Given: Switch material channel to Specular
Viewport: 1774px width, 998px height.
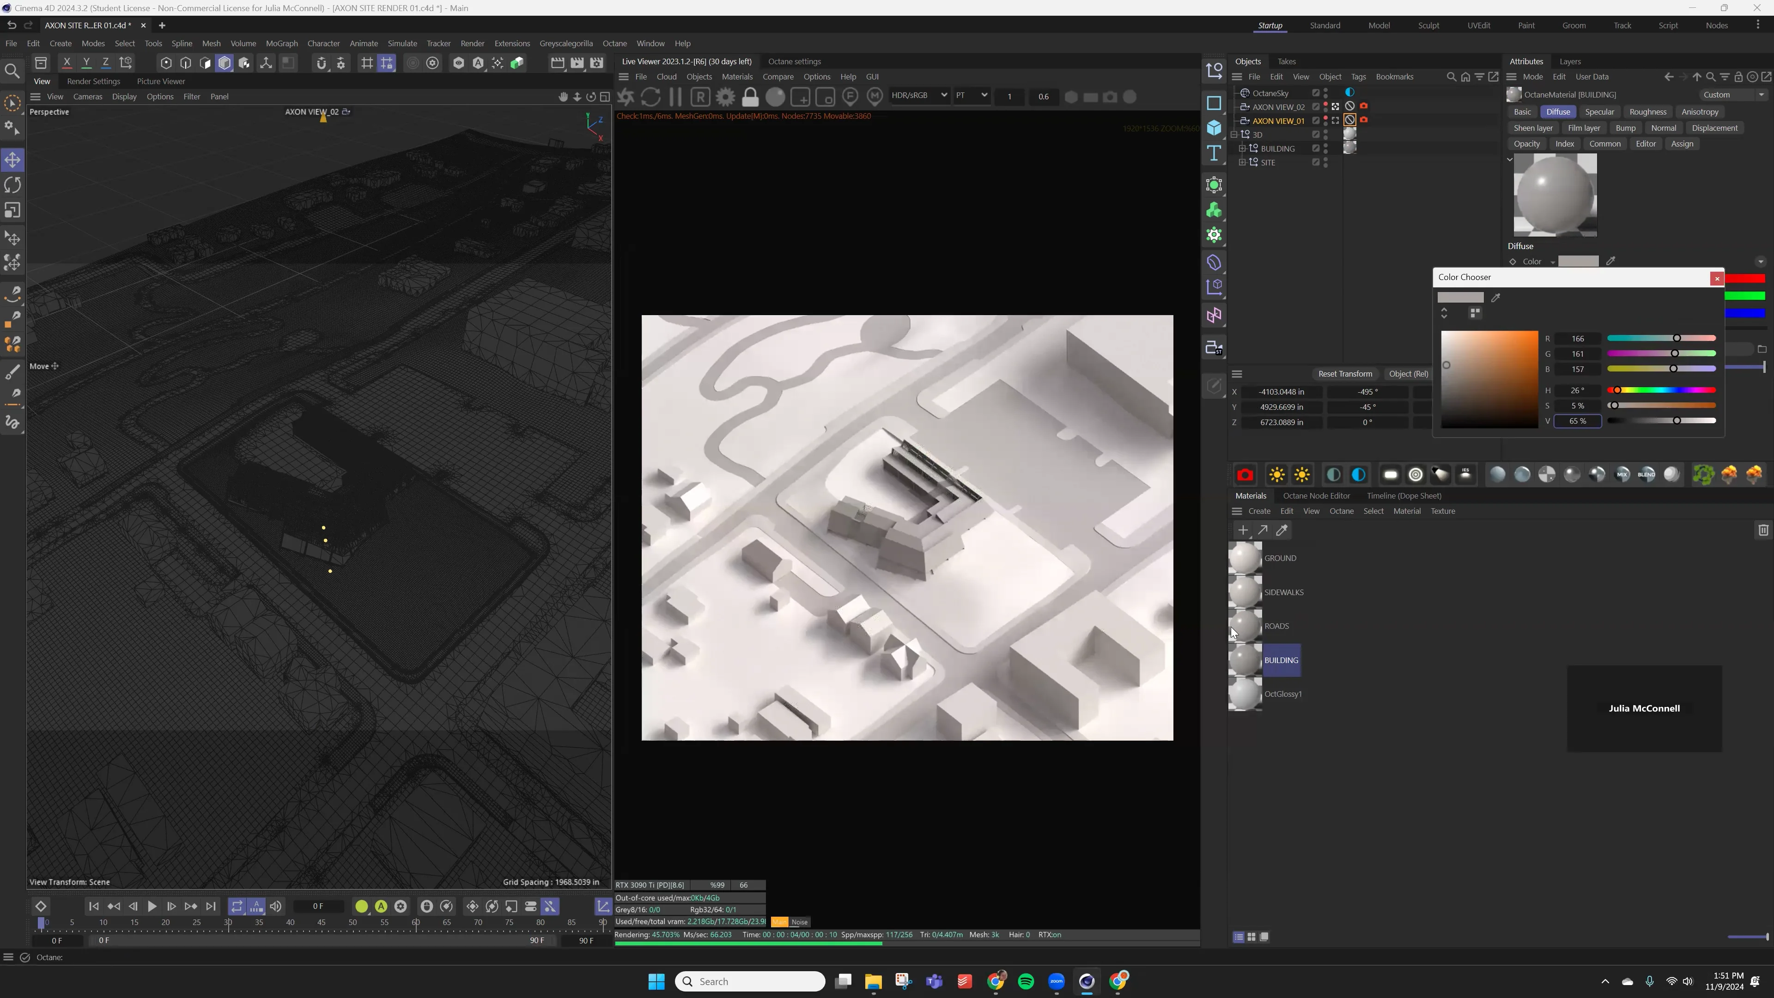Looking at the screenshot, I should (1600, 111).
